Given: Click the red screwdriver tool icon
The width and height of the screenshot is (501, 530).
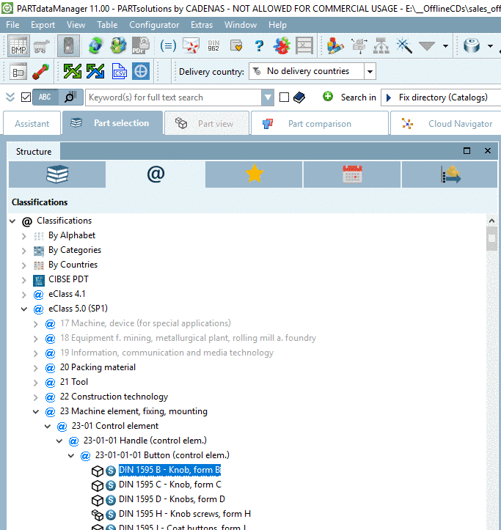Looking at the screenshot, I should pos(40,71).
